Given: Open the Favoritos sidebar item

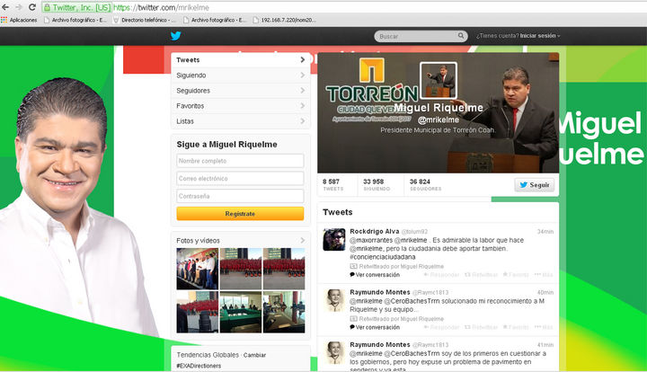Looking at the screenshot, I should 239,106.
